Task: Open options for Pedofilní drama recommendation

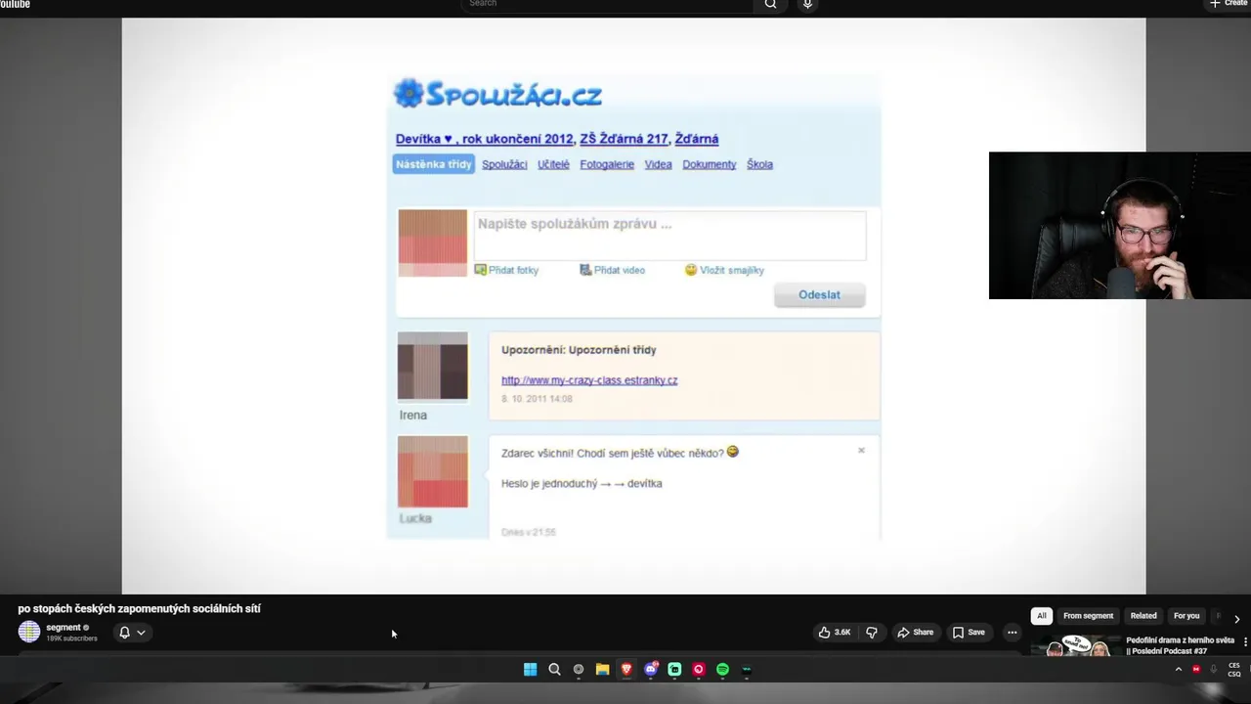Action: 1245,641
